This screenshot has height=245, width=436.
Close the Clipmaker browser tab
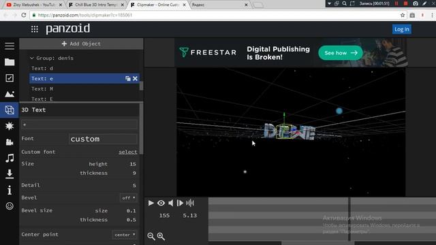point(184,5)
